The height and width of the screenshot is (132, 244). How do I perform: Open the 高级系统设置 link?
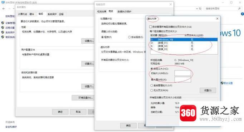click(10, 37)
